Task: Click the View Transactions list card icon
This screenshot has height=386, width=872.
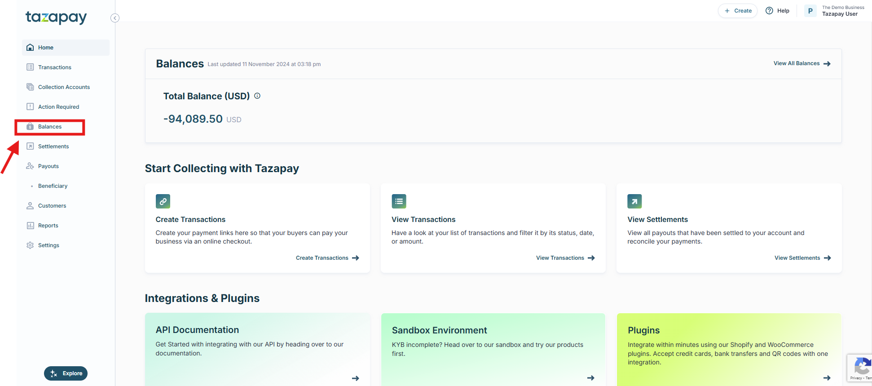Action: tap(399, 201)
